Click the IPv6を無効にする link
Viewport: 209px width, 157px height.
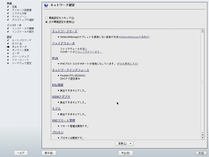127,64
